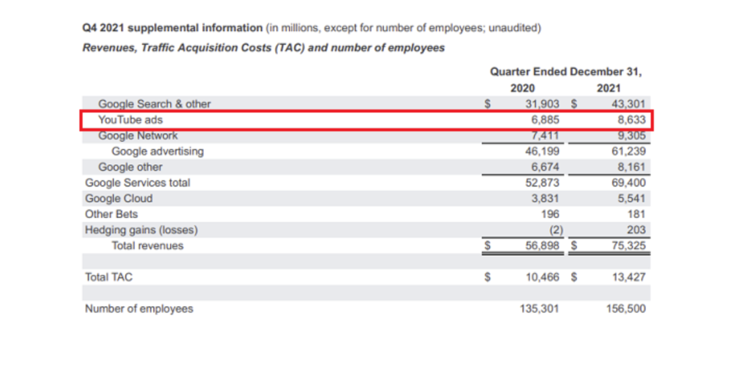Select the 6,885 YouTube ads 2020 value

(542, 120)
